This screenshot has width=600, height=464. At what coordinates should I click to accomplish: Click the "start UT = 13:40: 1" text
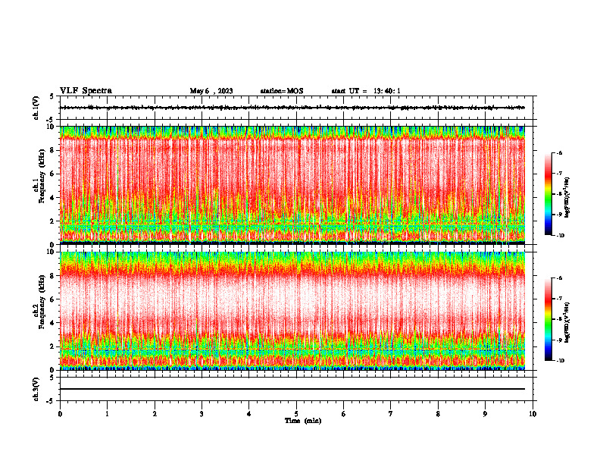click(366, 91)
